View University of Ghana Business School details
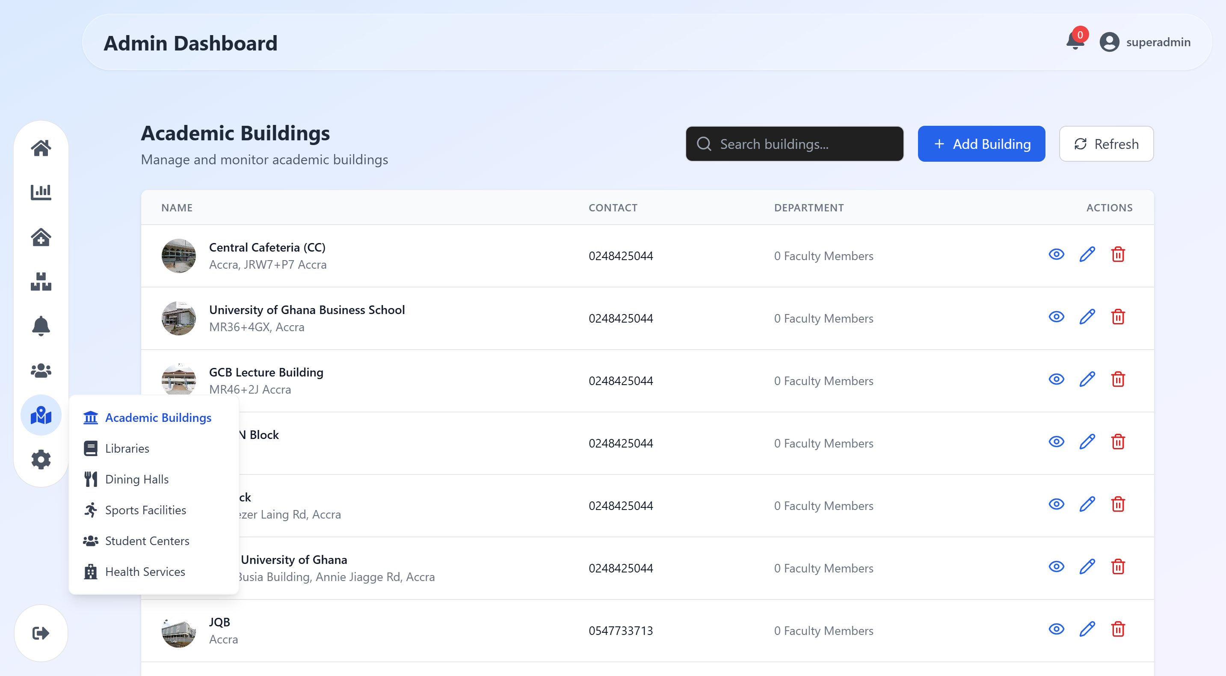 tap(1056, 317)
